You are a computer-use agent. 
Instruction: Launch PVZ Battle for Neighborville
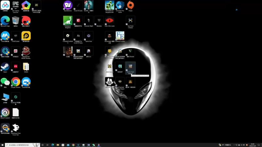click(109, 7)
